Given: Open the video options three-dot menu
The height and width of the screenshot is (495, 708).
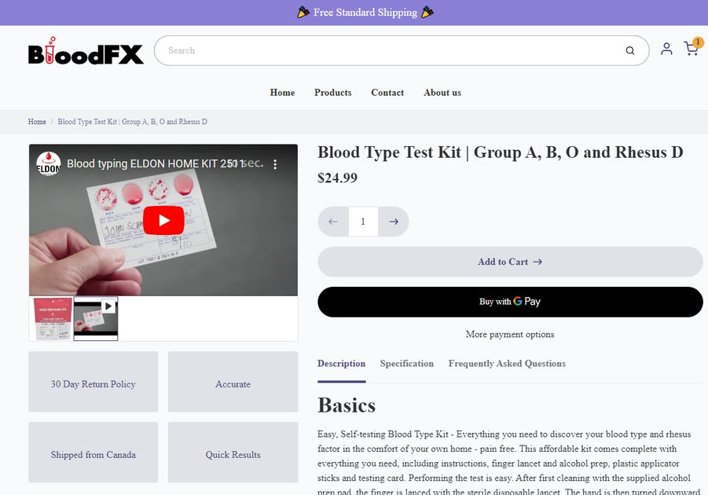Looking at the screenshot, I should point(275,163).
